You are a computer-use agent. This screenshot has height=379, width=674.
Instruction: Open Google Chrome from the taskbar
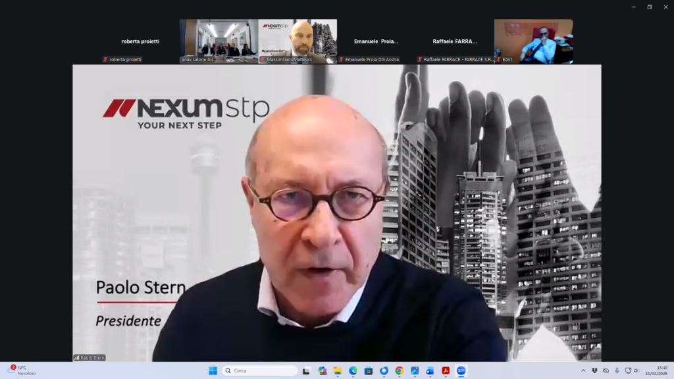tap(399, 370)
